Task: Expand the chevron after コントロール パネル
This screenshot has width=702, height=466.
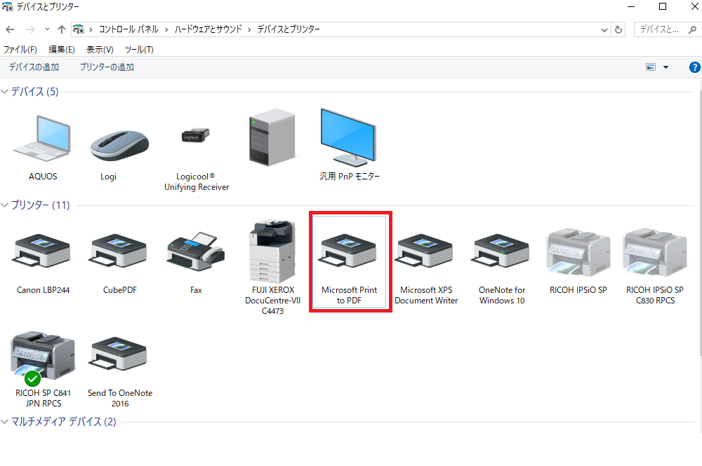Action: pyautogui.click(x=166, y=29)
